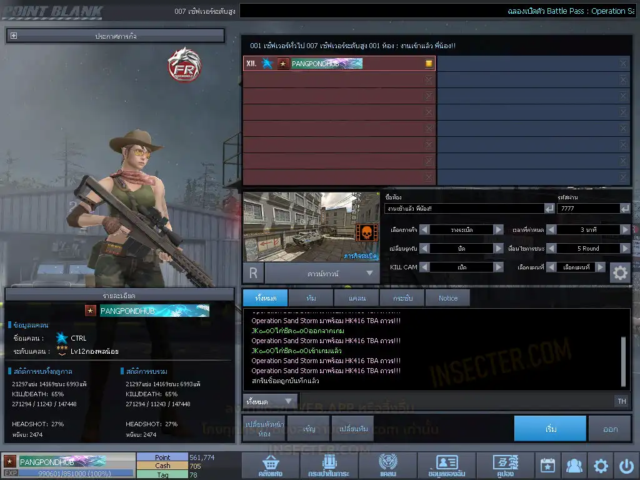Expand chat channel dropdown below chat
This screenshot has height=480, width=640.
[x=270, y=401]
